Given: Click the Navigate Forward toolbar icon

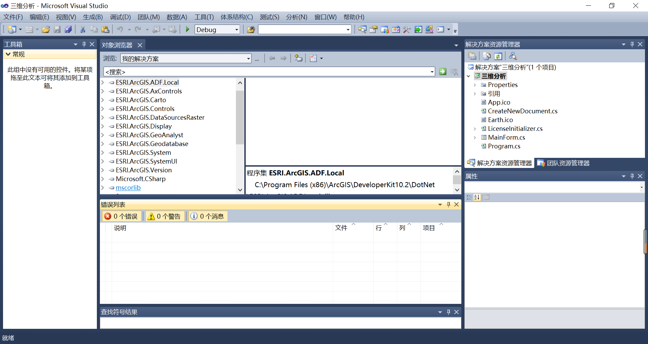Looking at the screenshot, I should pyautogui.click(x=172, y=30).
